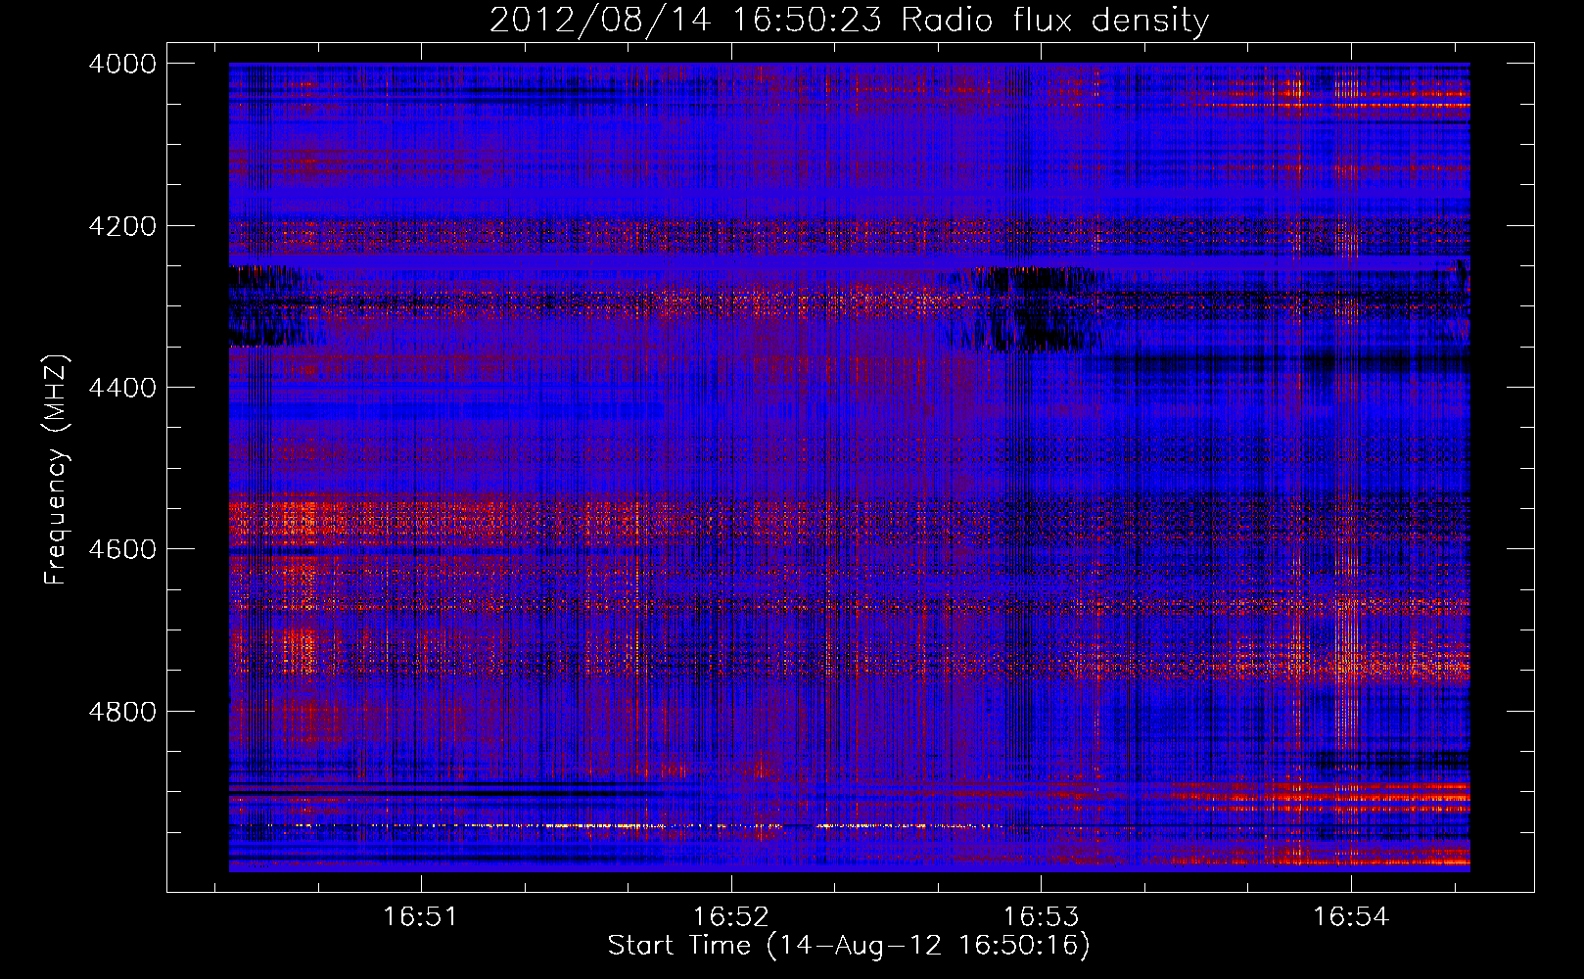This screenshot has height=979, width=1584.
Task: Select the 4000 frequency axis label
Action: [x=122, y=64]
